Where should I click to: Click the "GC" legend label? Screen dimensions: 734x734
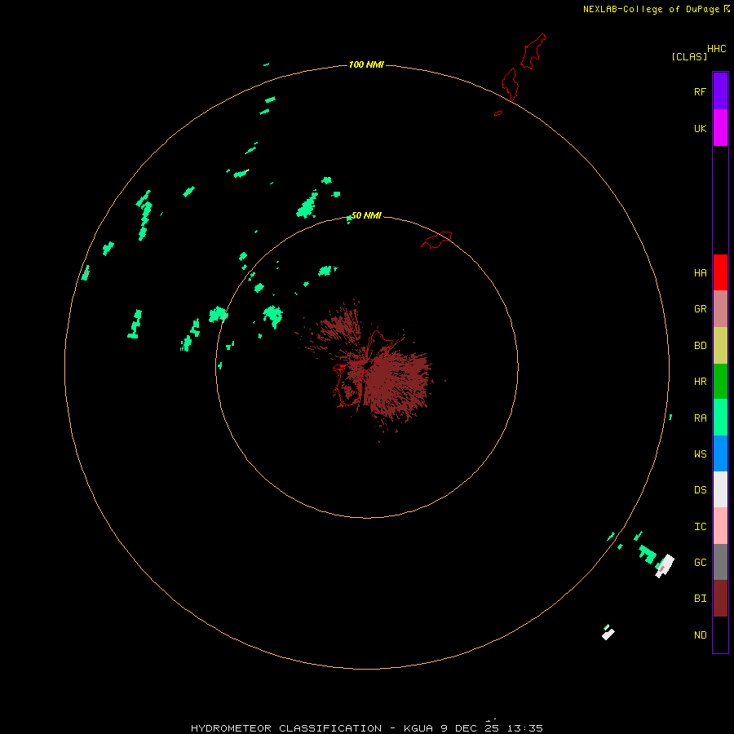700,563
